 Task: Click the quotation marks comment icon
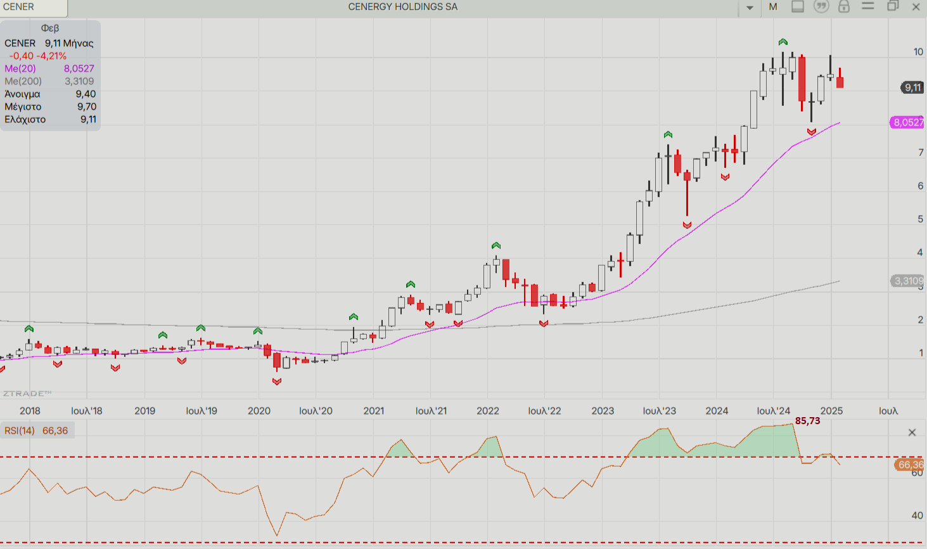click(x=821, y=7)
